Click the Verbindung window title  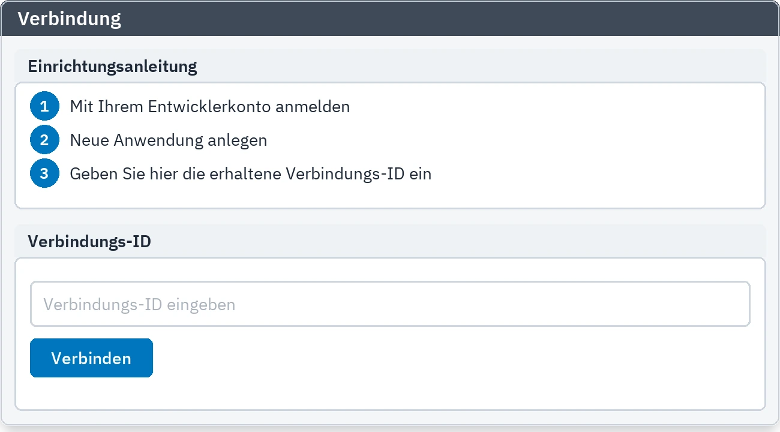pyautogui.click(x=69, y=19)
